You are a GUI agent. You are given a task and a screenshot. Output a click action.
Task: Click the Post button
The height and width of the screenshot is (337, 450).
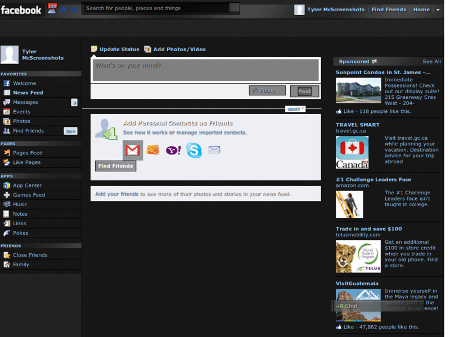coord(304,92)
